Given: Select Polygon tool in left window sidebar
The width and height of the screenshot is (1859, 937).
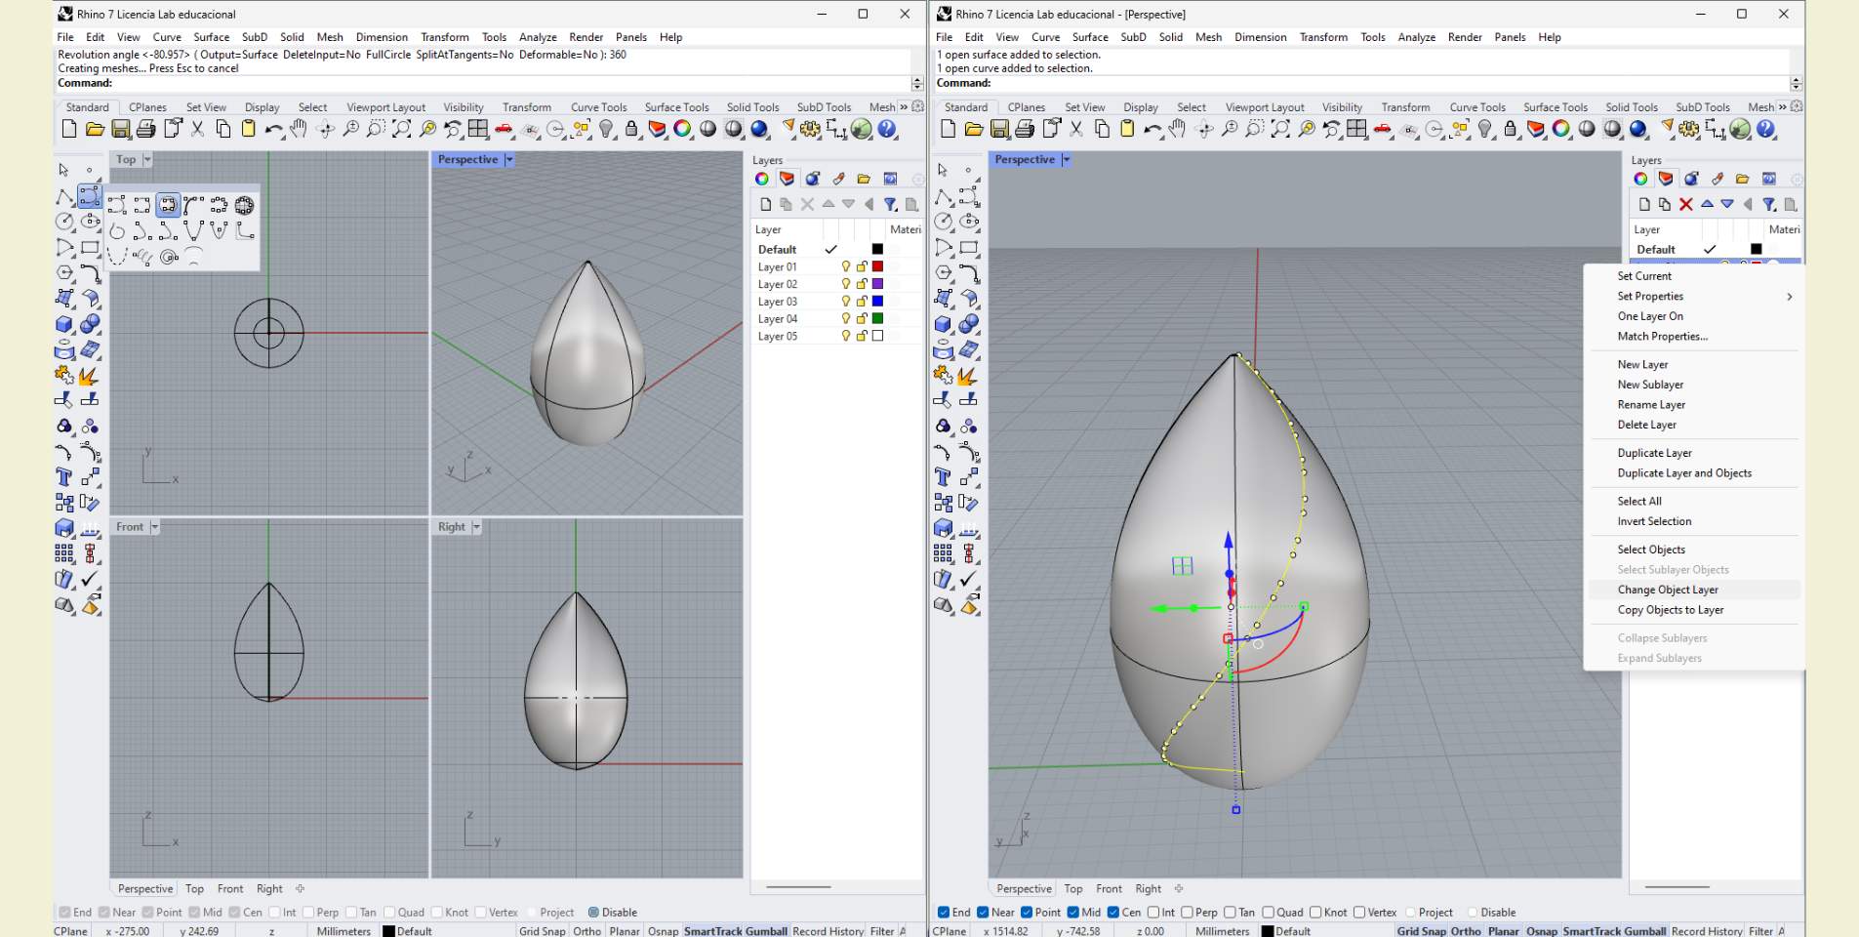Looking at the screenshot, I should 64,273.
